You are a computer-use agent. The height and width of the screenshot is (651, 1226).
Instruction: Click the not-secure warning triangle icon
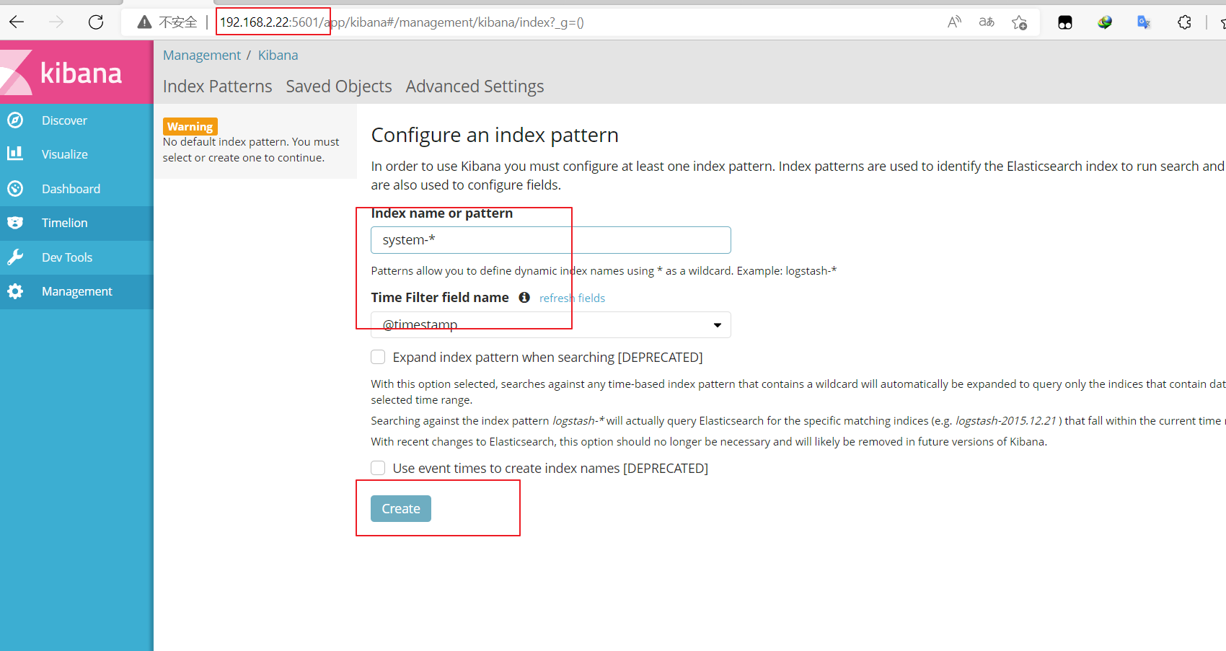144,22
